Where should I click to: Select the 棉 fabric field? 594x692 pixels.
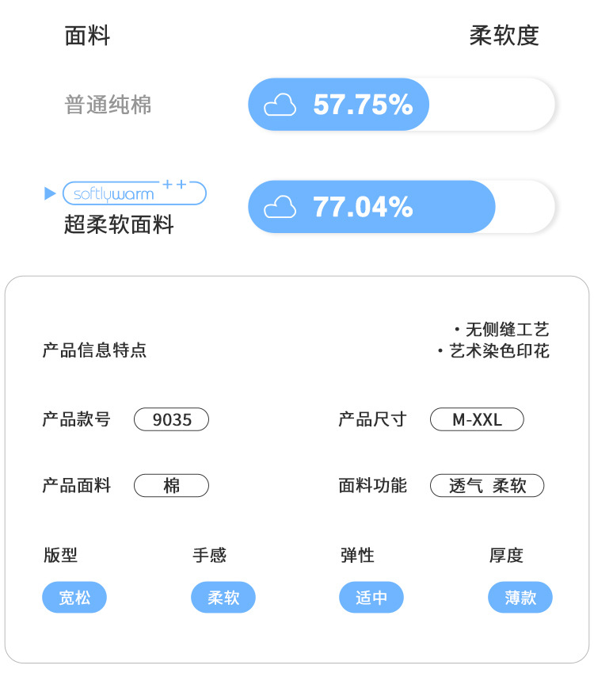tap(172, 485)
